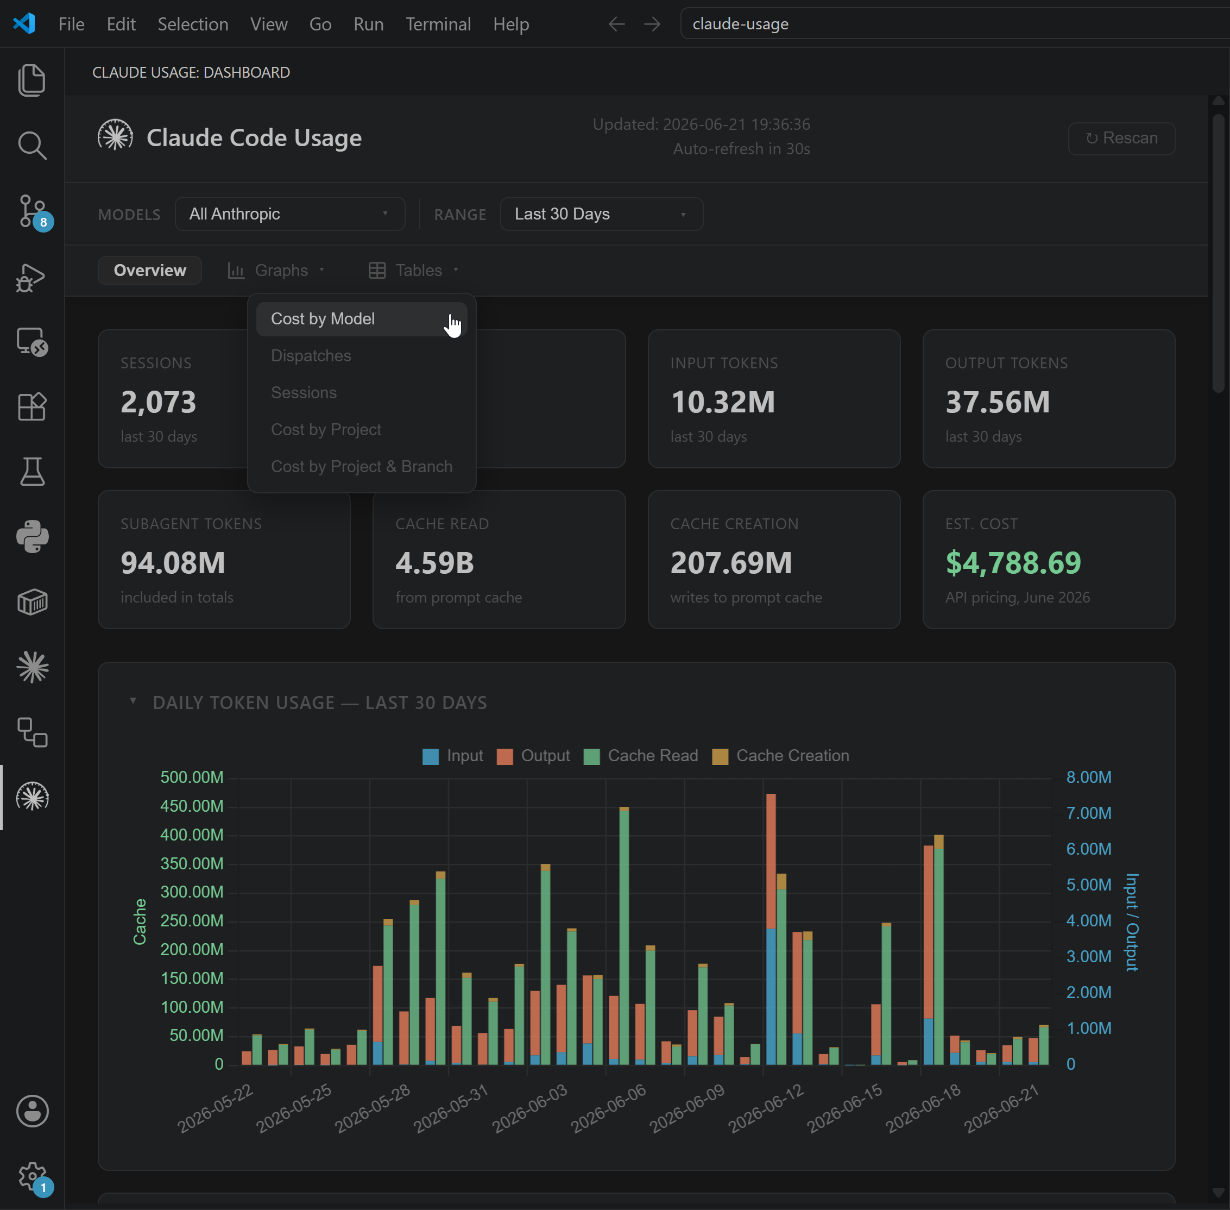Open the Selection menu
The width and height of the screenshot is (1230, 1210).
[192, 24]
